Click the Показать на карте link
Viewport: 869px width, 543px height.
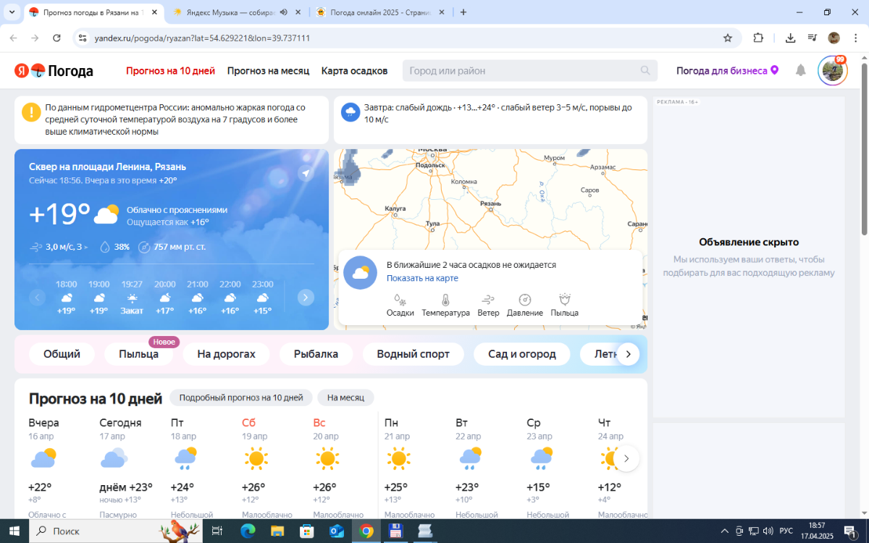coord(422,278)
